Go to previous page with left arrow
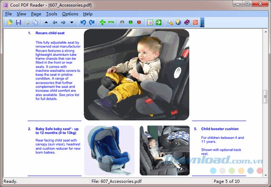 tap(55, 22)
